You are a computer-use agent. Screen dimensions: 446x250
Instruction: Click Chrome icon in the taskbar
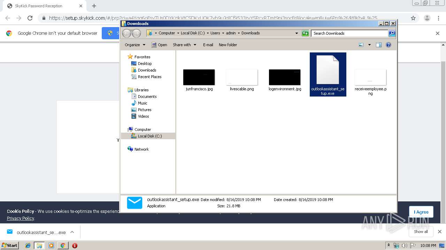(x=63, y=245)
